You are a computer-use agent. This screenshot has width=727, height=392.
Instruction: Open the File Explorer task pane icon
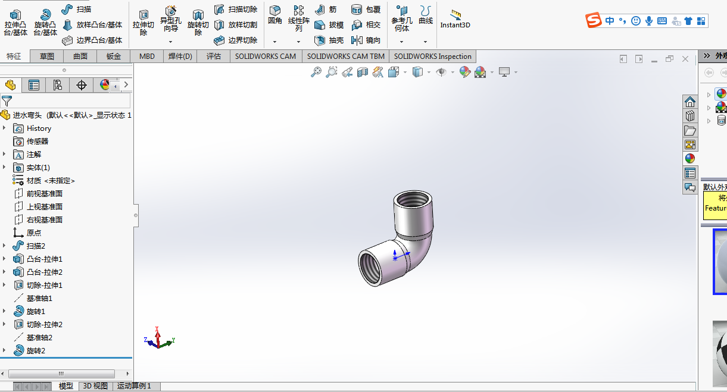(x=690, y=130)
